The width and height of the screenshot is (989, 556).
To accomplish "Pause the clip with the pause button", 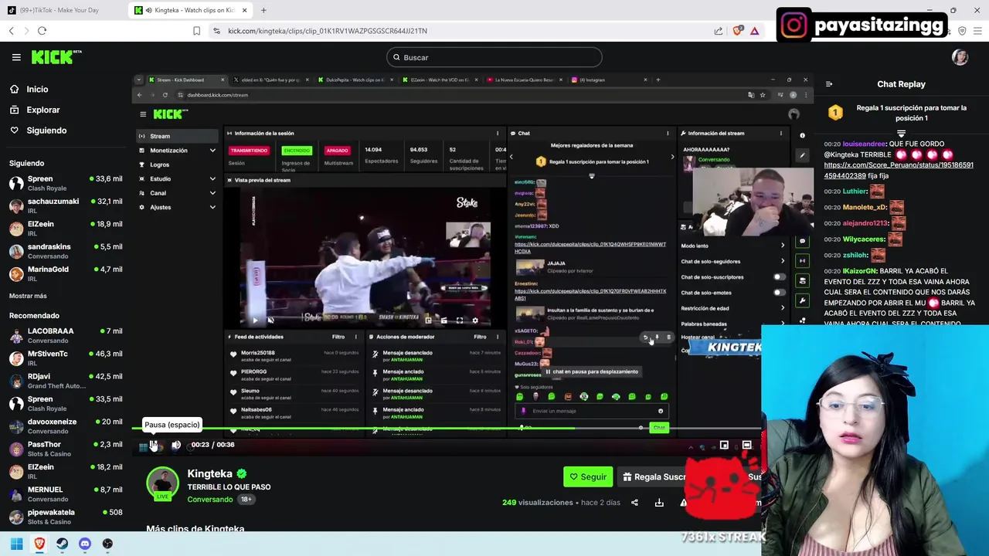I will (x=154, y=445).
